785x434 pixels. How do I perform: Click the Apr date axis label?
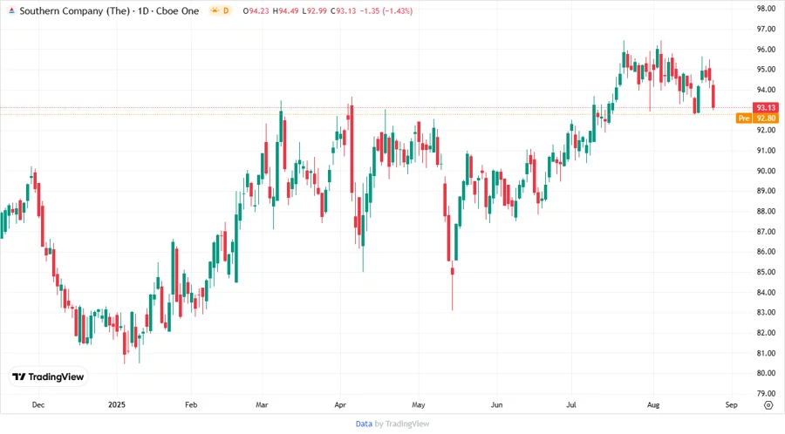(x=340, y=404)
